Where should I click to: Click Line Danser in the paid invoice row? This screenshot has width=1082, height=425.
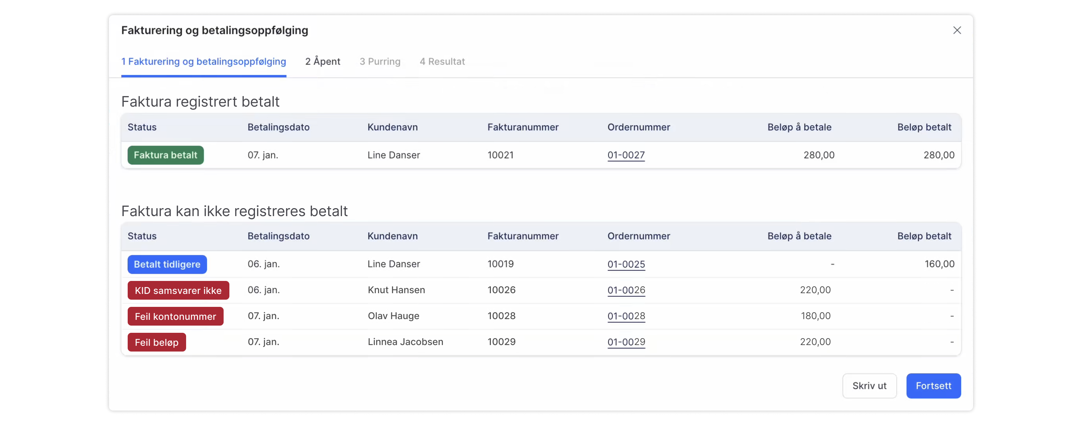point(393,155)
